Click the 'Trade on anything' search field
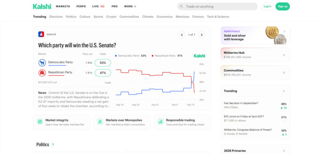 pos(217,6)
